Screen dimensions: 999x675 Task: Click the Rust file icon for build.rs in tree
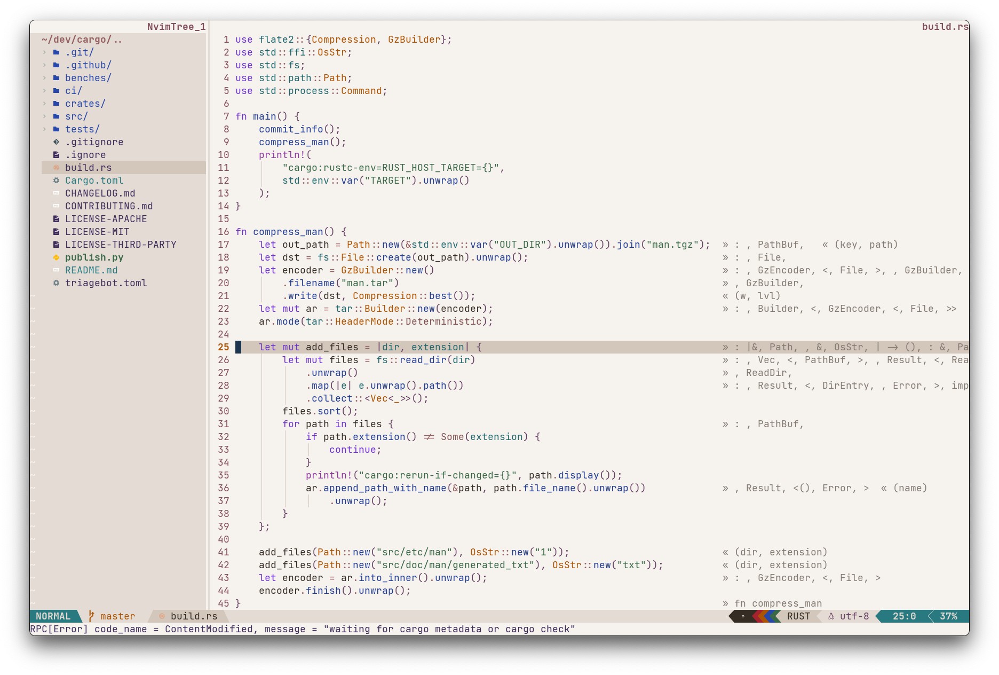pyautogui.click(x=56, y=168)
